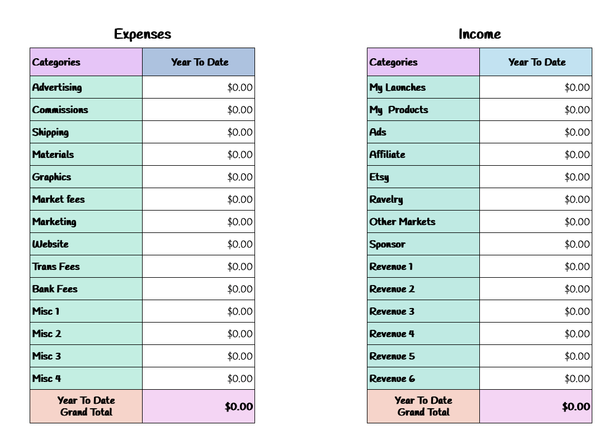Select the Website expense amount cell
This screenshot has width=613, height=448.
coord(199,244)
